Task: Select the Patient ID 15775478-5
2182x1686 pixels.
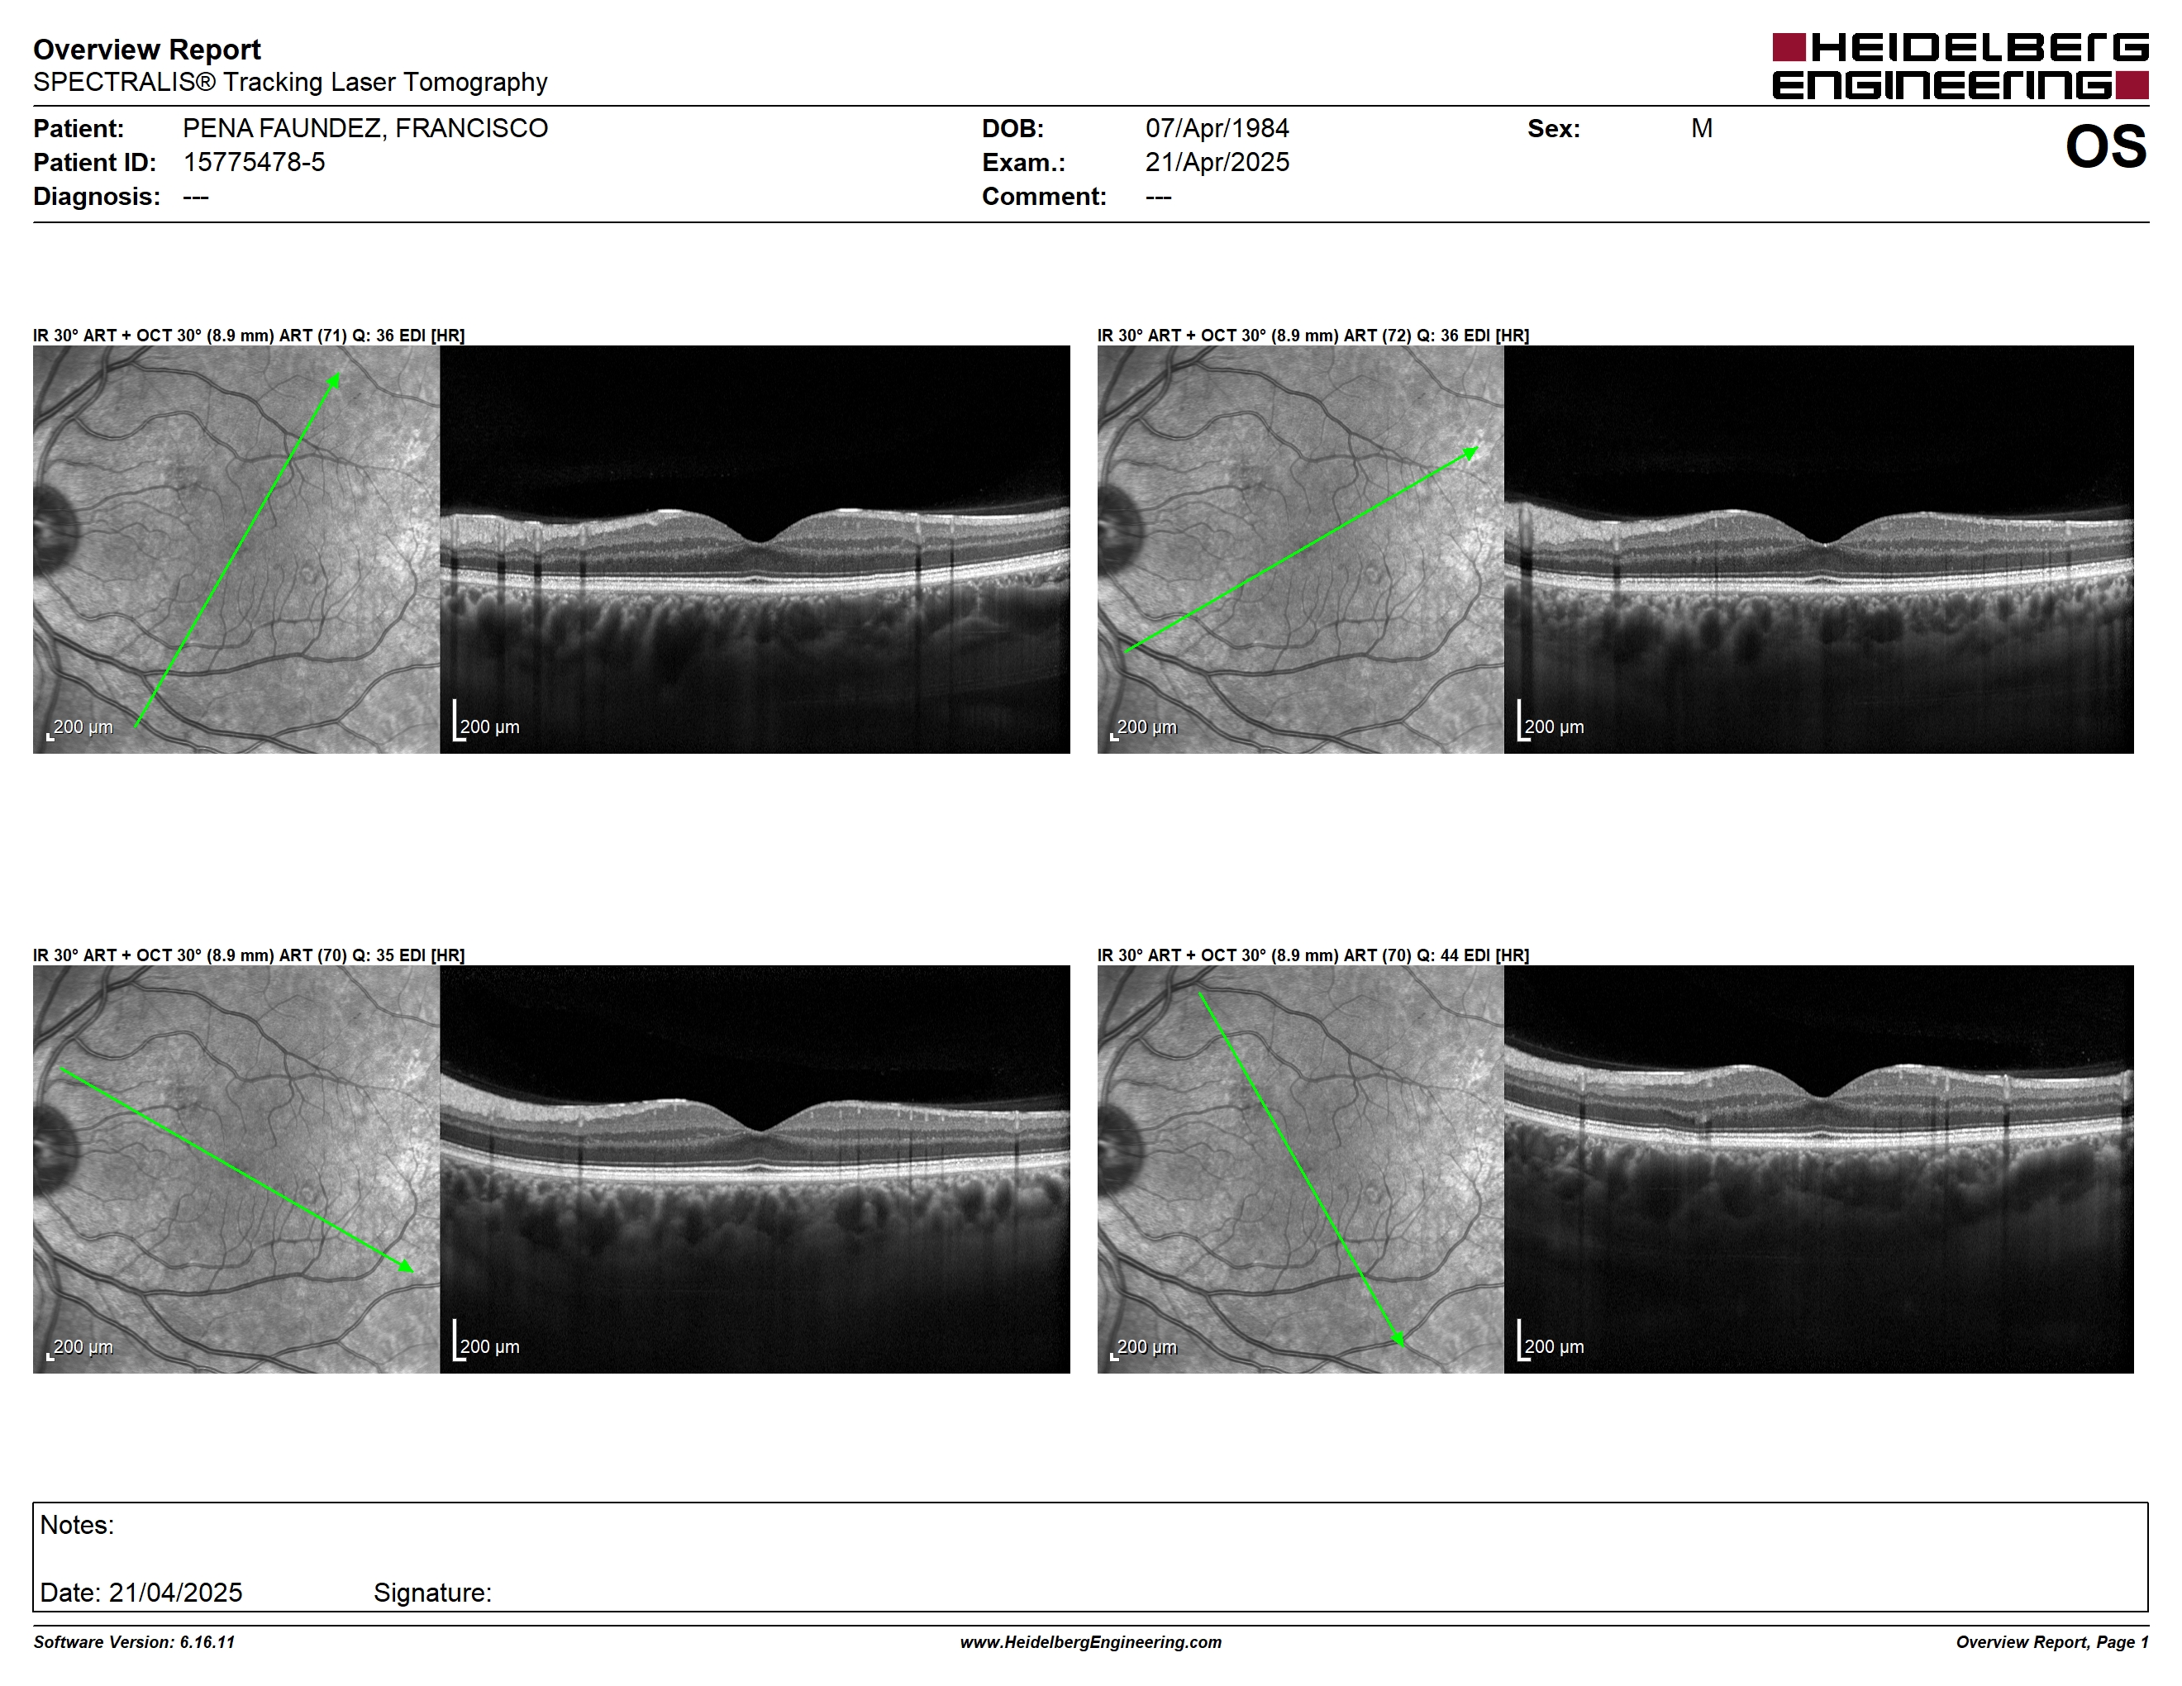Action: tap(254, 163)
